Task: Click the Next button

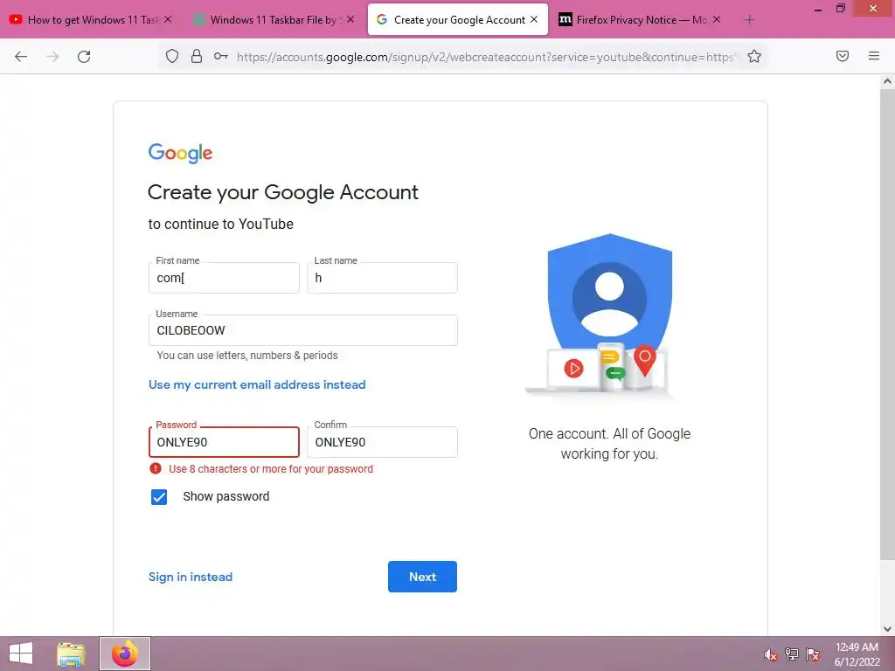Action: point(422,577)
